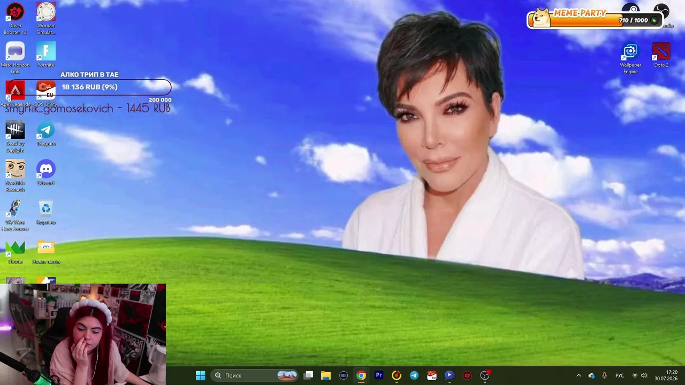Select the Discord desktop shortcut
The height and width of the screenshot is (385, 685).
tap(46, 173)
